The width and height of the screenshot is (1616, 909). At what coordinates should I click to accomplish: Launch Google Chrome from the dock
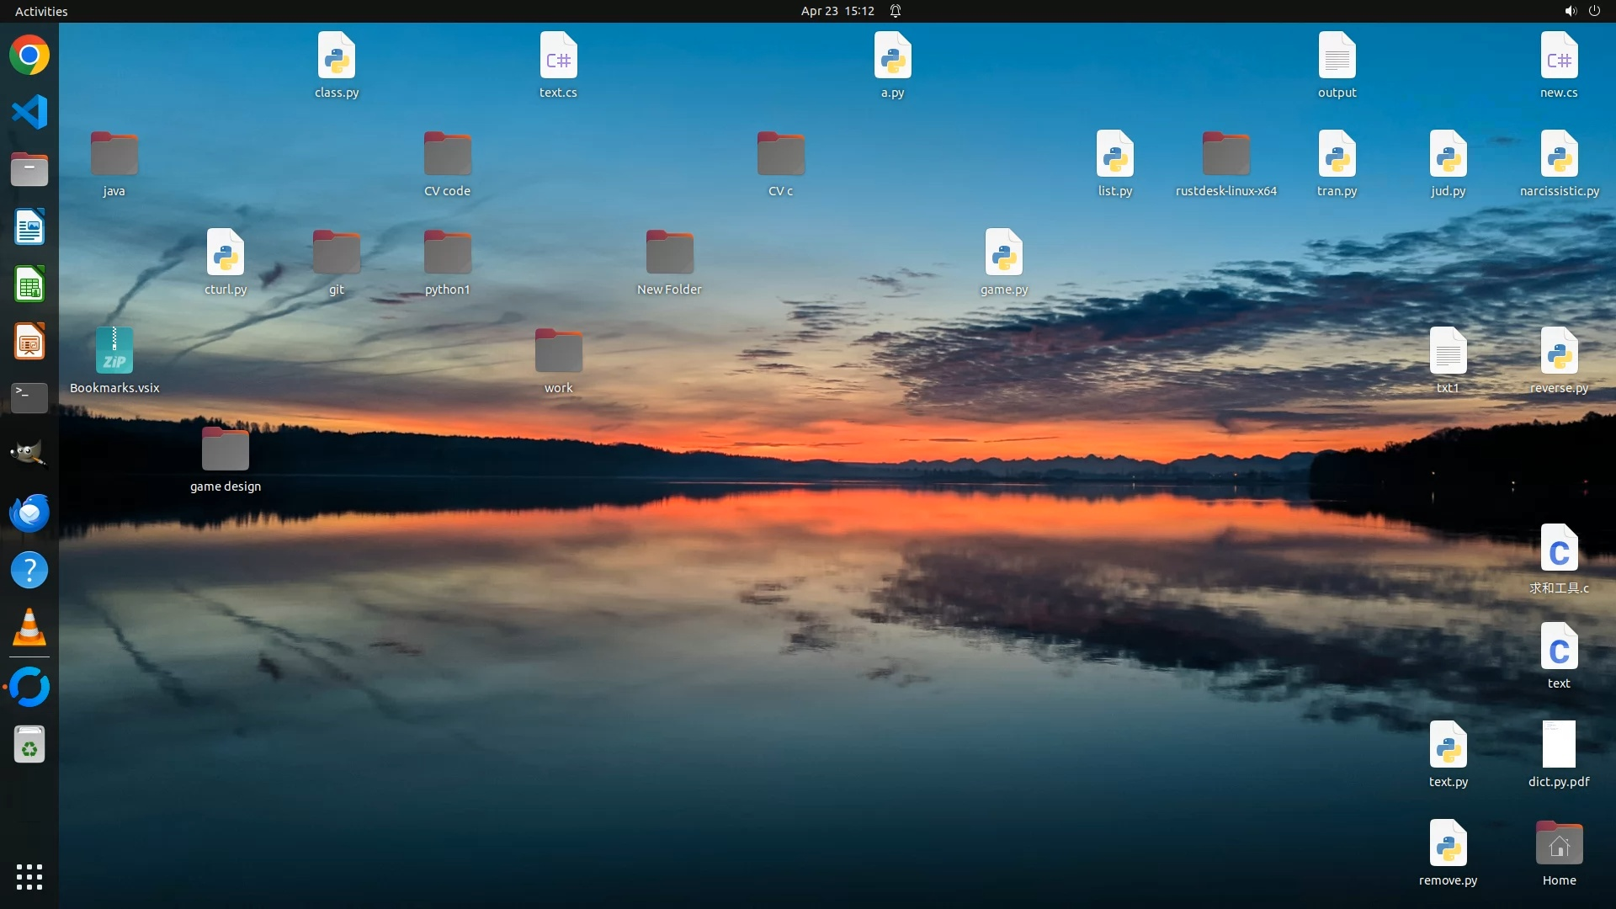pyautogui.click(x=29, y=56)
